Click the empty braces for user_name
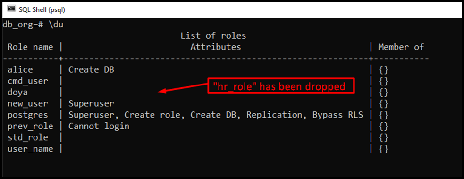 tap(383, 149)
